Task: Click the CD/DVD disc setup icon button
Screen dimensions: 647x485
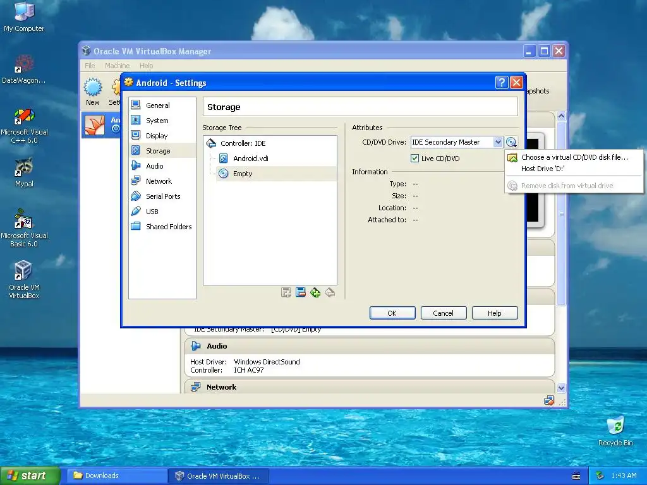Action: click(511, 142)
